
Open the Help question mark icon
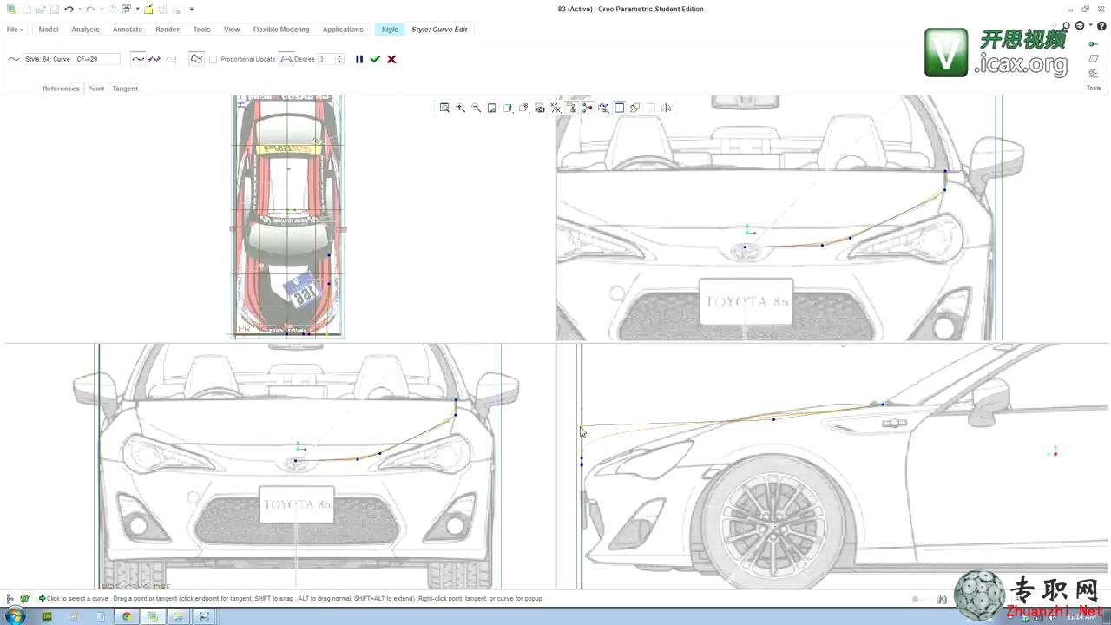[x=1101, y=26]
